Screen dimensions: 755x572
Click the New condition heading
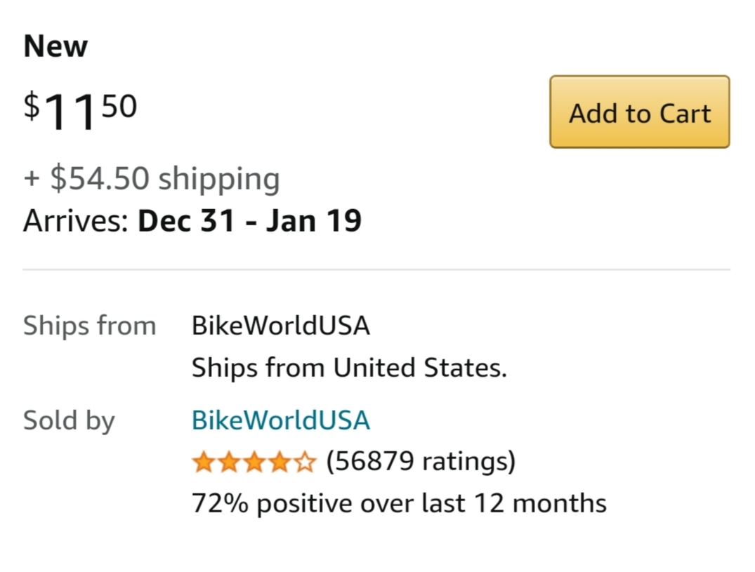[55, 47]
